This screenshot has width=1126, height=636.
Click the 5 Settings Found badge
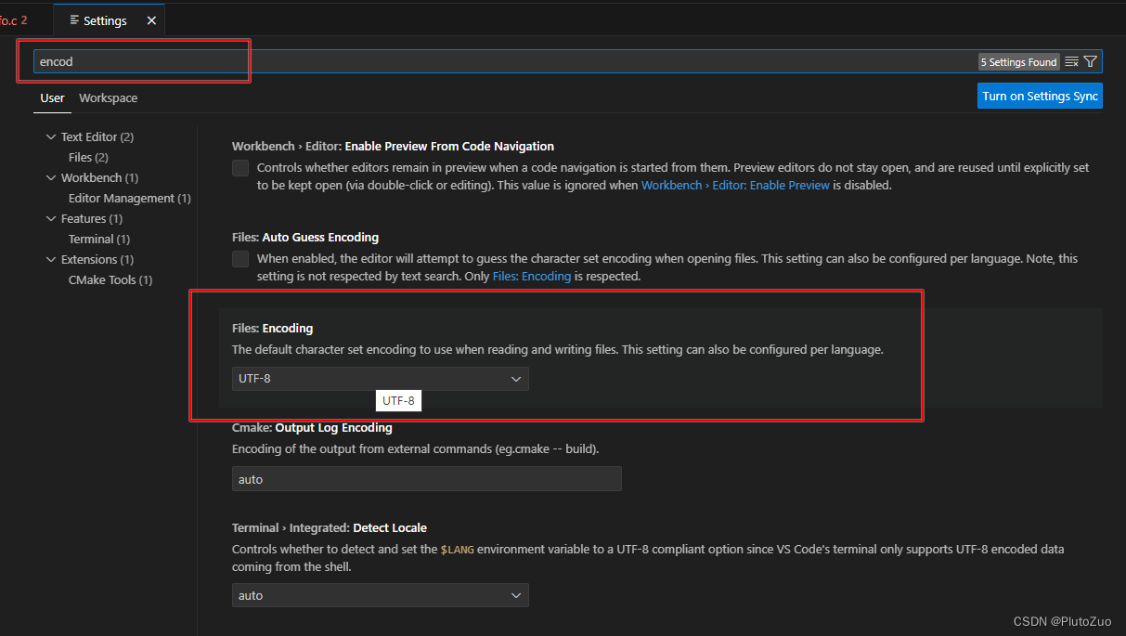[x=1018, y=61]
